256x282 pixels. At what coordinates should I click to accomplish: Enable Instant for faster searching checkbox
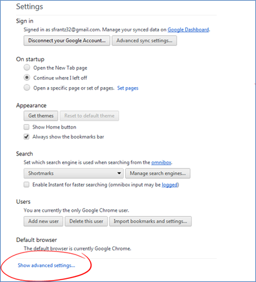[26, 185]
